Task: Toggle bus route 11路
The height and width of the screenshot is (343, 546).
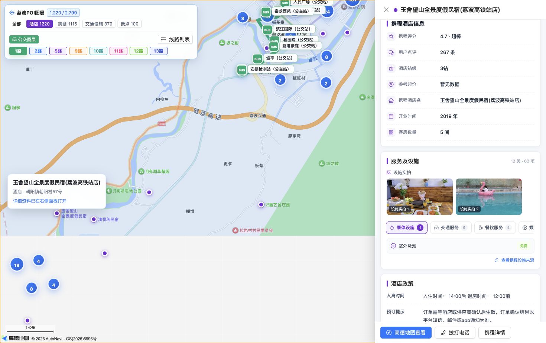Action: [x=118, y=51]
